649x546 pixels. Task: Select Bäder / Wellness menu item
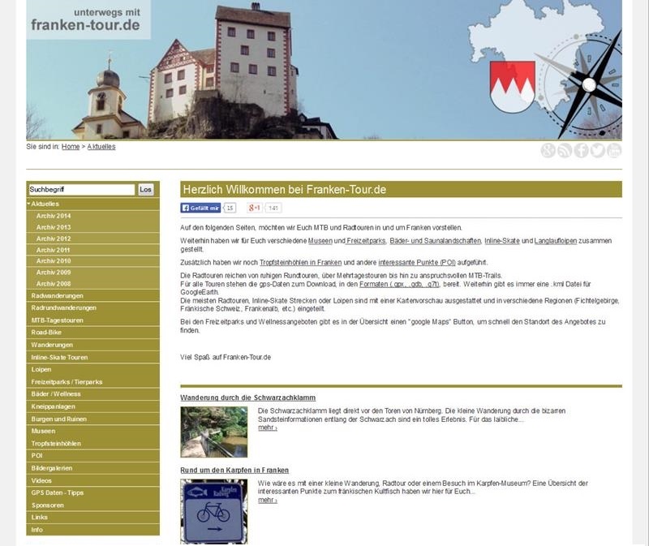(x=92, y=393)
